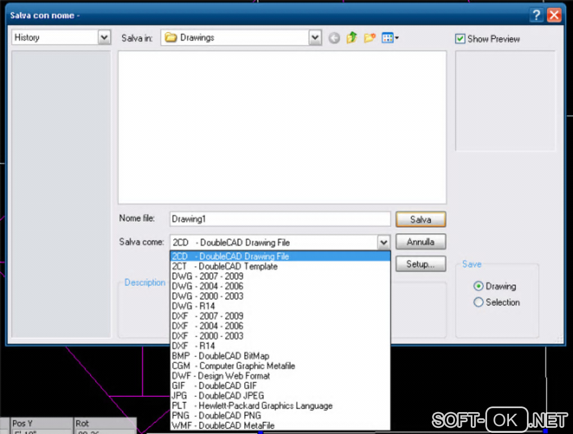This screenshot has height=434, width=573.
Task: Open the Views menu icon
Action: [x=390, y=37]
